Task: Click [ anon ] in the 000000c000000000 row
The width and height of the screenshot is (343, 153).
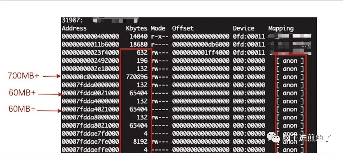Action: 290,77
